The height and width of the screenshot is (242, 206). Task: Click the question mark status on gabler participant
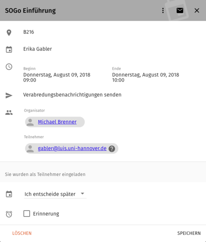pos(112,148)
